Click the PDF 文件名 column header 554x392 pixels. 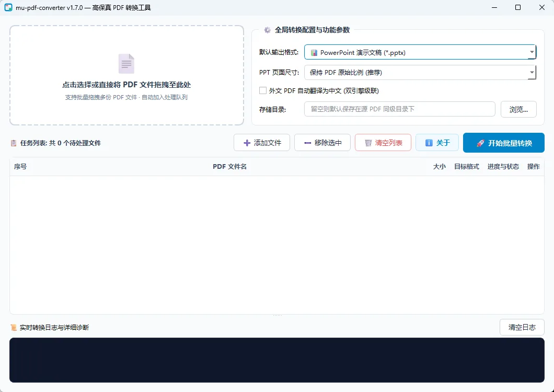229,167
